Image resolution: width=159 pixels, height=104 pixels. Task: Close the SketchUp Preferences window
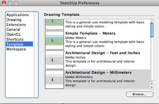[x=4, y=3]
